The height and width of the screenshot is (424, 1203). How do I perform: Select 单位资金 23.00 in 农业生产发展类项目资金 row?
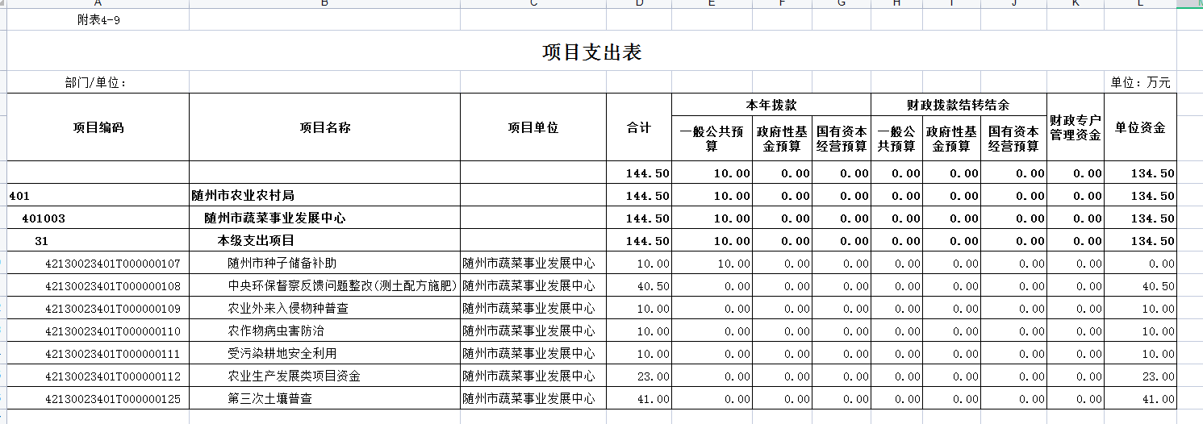(x=1140, y=376)
